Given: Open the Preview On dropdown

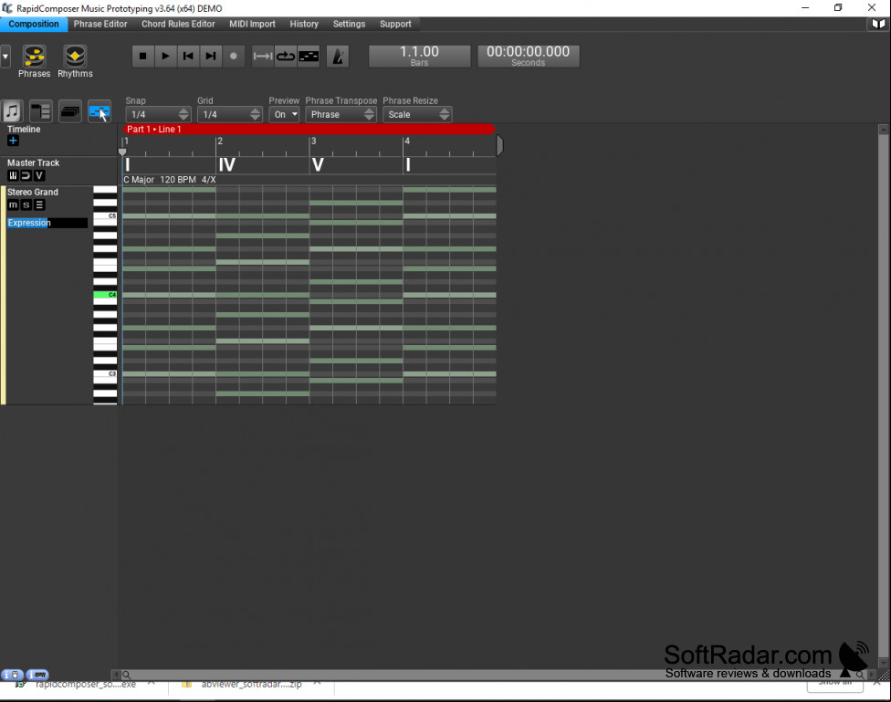Looking at the screenshot, I should (x=284, y=114).
